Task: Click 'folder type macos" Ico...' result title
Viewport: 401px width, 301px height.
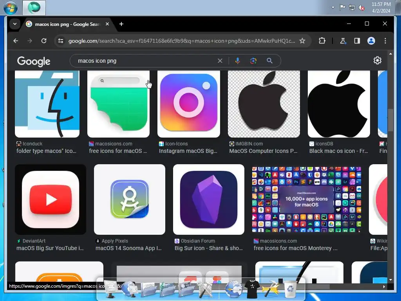Action: (46, 151)
